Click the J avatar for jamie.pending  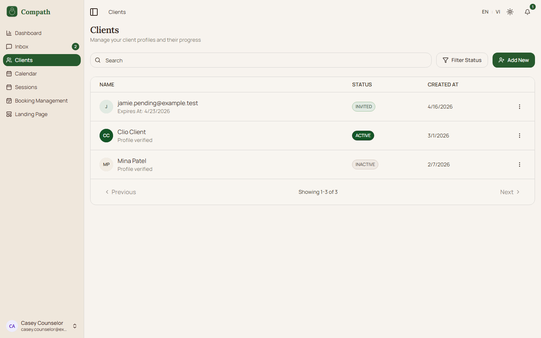pyautogui.click(x=106, y=107)
